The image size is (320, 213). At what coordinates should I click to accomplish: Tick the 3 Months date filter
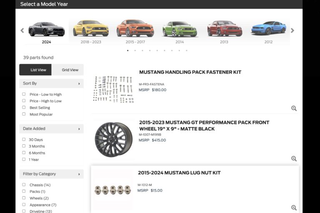24,146
